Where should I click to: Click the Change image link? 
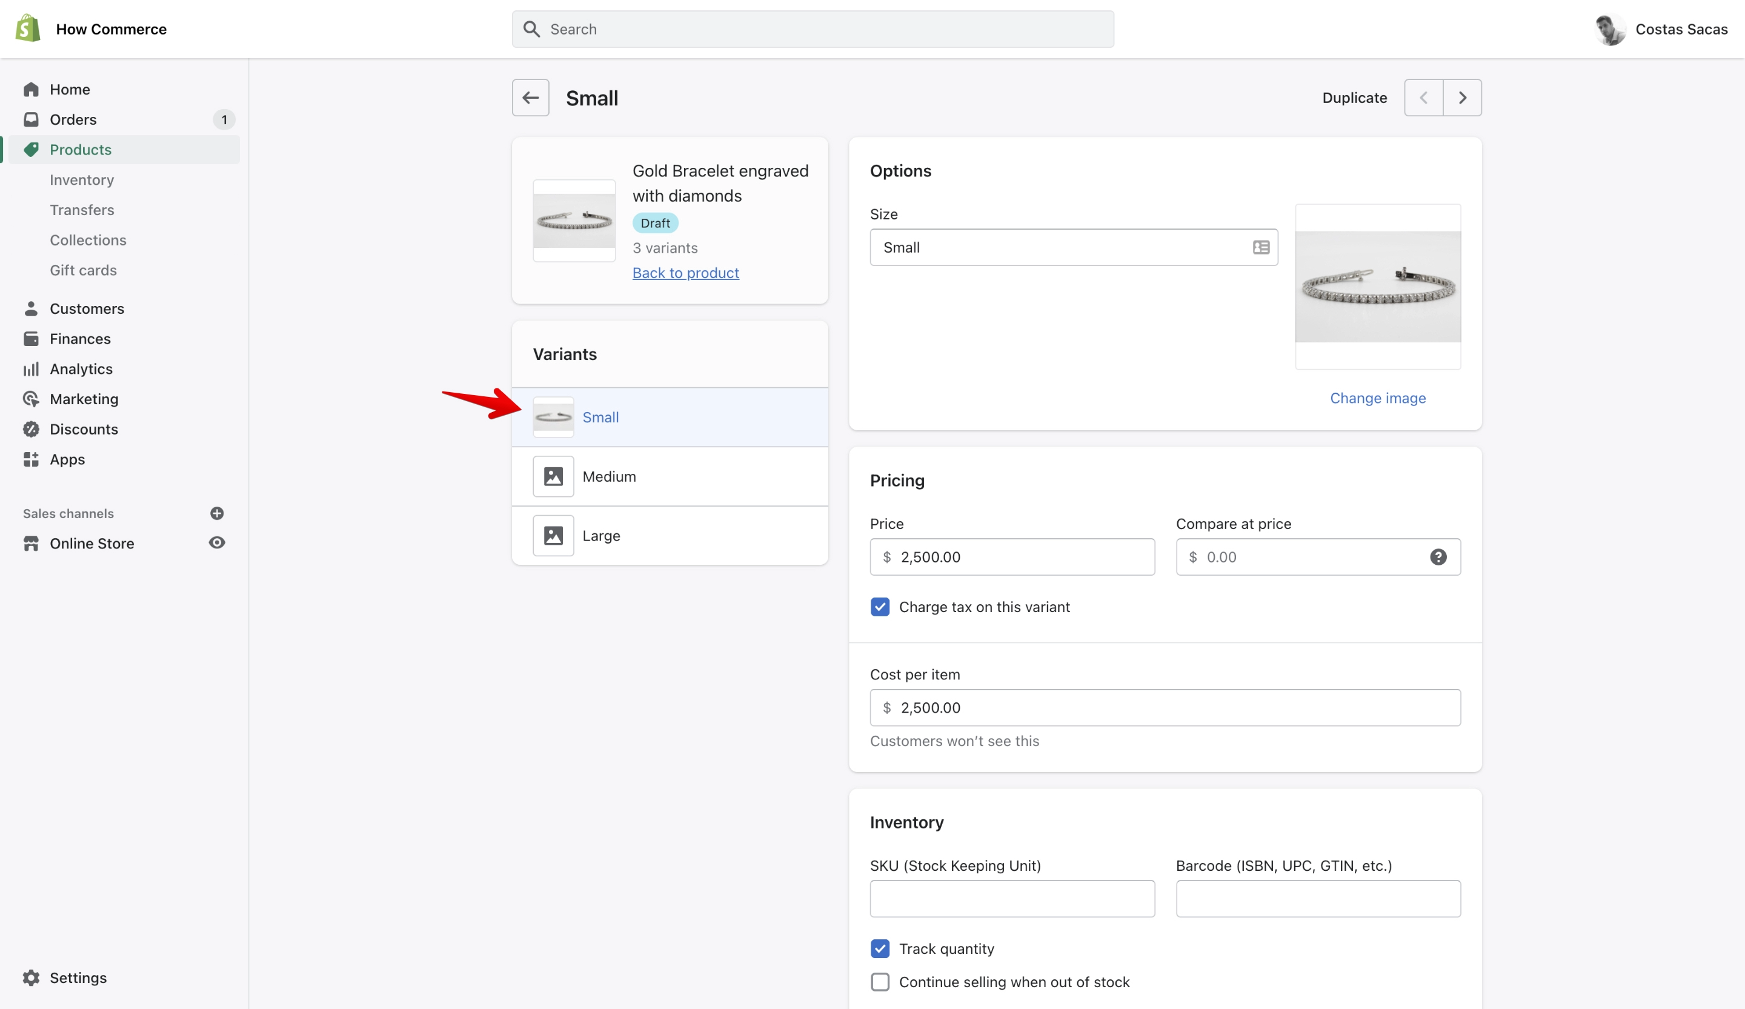[1377, 398]
